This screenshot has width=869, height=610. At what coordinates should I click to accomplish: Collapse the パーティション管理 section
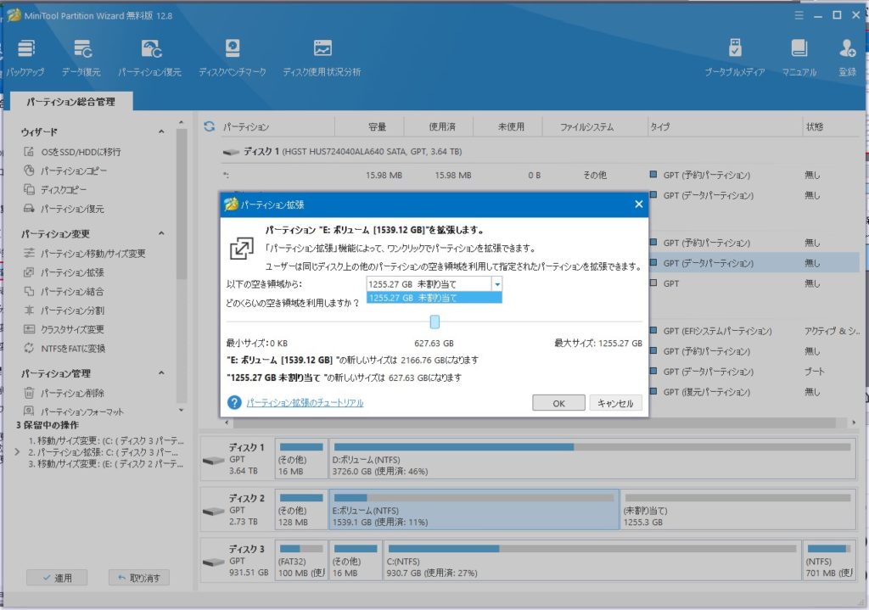click(161, 374)
